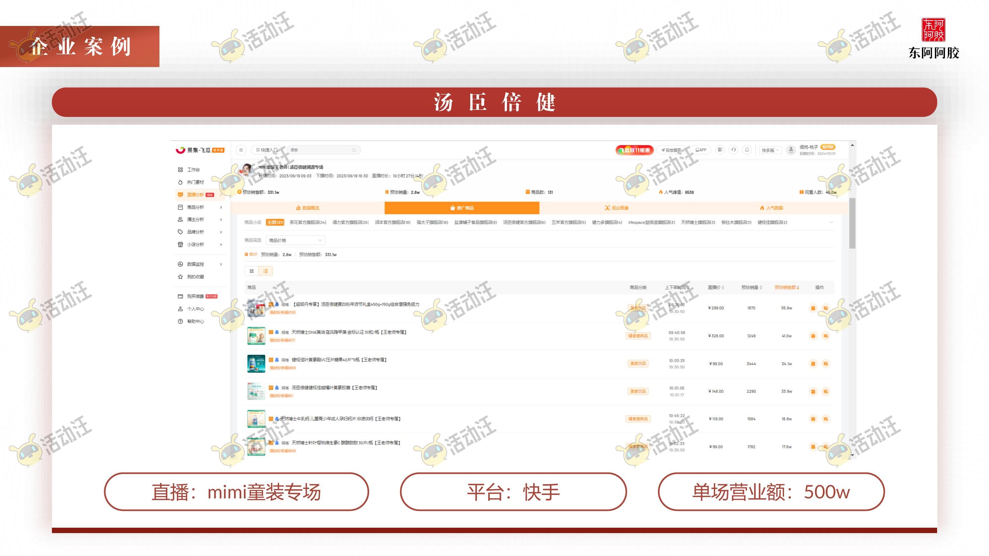The width and height of the screenshot is (989, 556).
Task: Click the vertical scrollbar thumb
Action: (852, 223)
